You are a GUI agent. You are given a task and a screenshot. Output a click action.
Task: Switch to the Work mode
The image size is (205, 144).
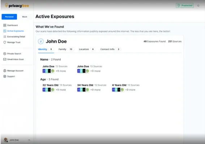[x=25, y=17]
